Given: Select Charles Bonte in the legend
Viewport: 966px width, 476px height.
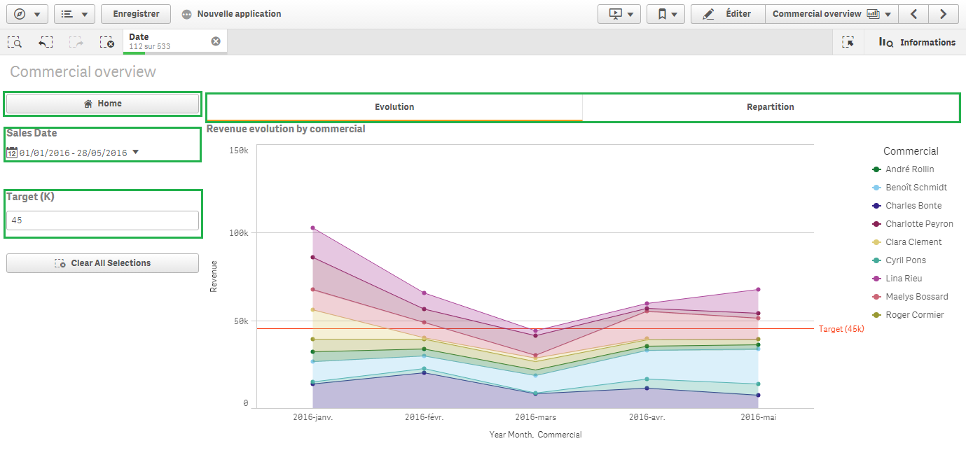Looking at the screenshot, I should click(x=906, y=206).
